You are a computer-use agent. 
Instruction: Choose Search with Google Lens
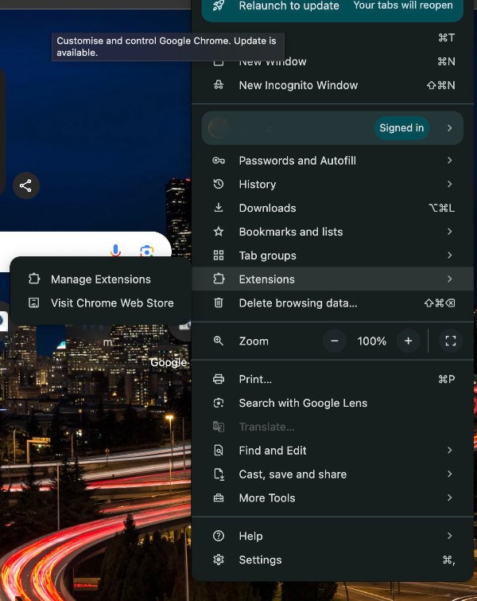pyautogui.click(x=332, y=404)
